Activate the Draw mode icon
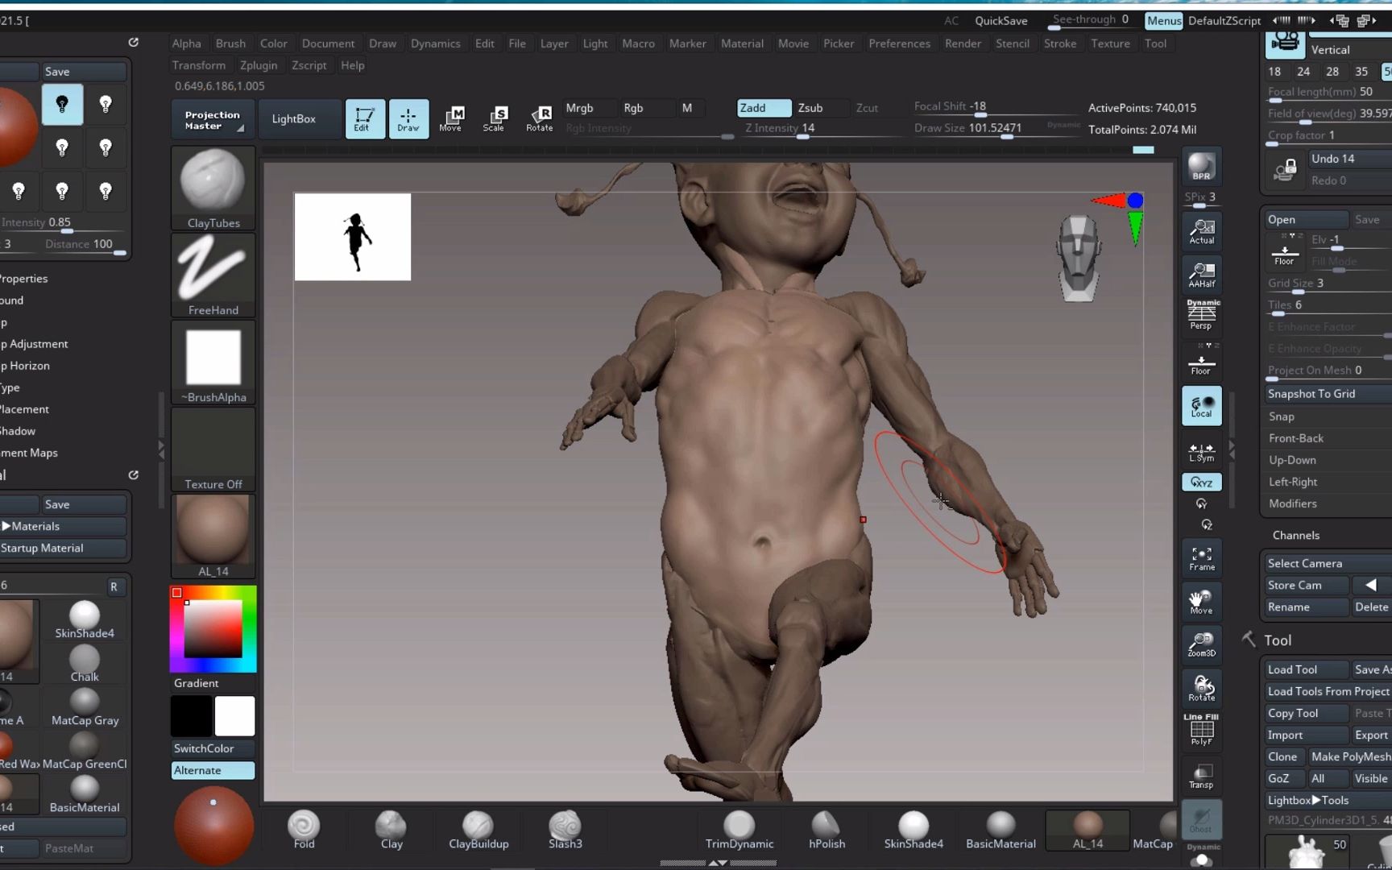This screenshot has height=870, width=1392. click(408, 118)
